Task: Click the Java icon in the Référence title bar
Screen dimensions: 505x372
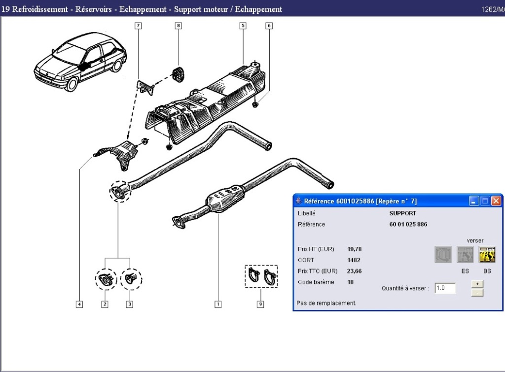Action: pos(299,201)
